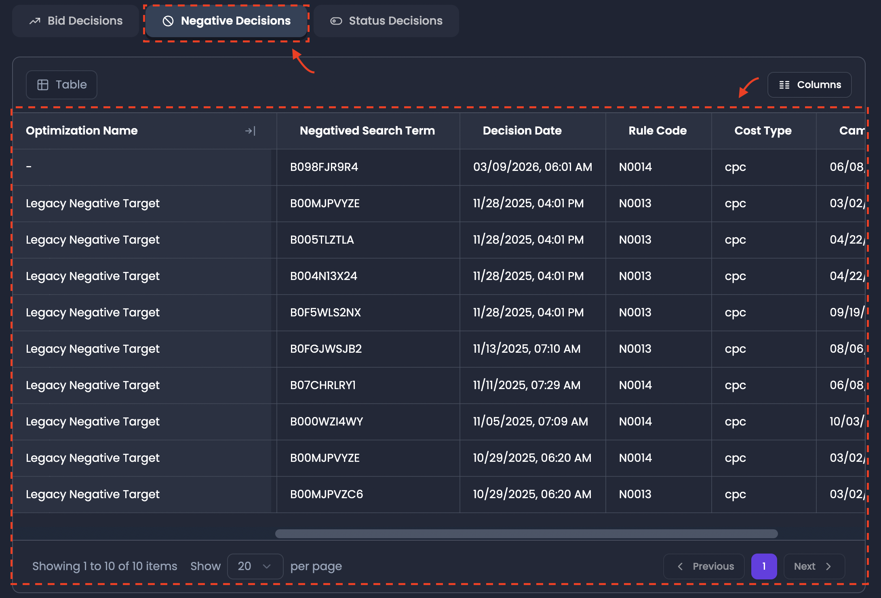Image resolution: width=881 pixels, height=598 pixels.
Task: Click the Columns list icon
Action: (x=784, y=85)
